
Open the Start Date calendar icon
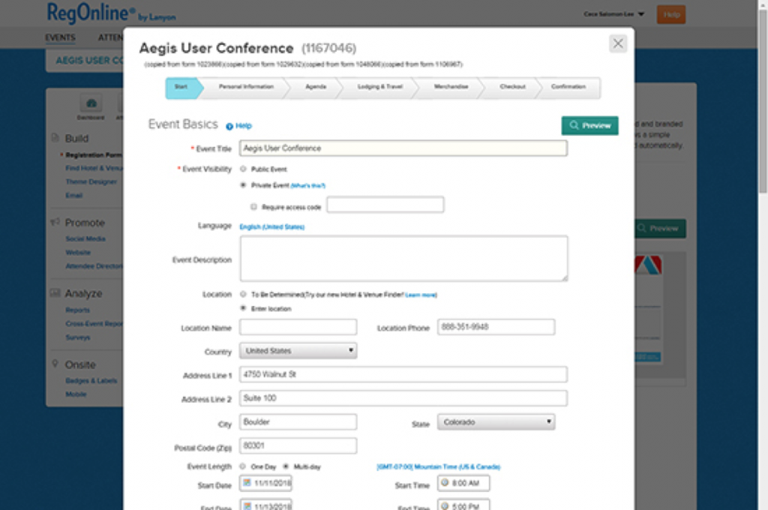coord(247,483)
